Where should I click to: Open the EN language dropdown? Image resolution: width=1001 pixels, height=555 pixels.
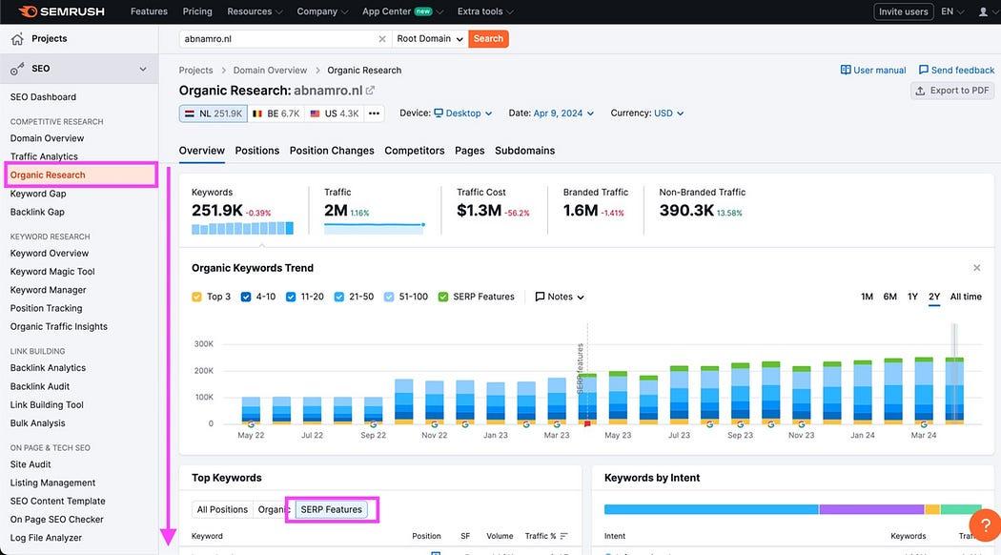(952, 11)
